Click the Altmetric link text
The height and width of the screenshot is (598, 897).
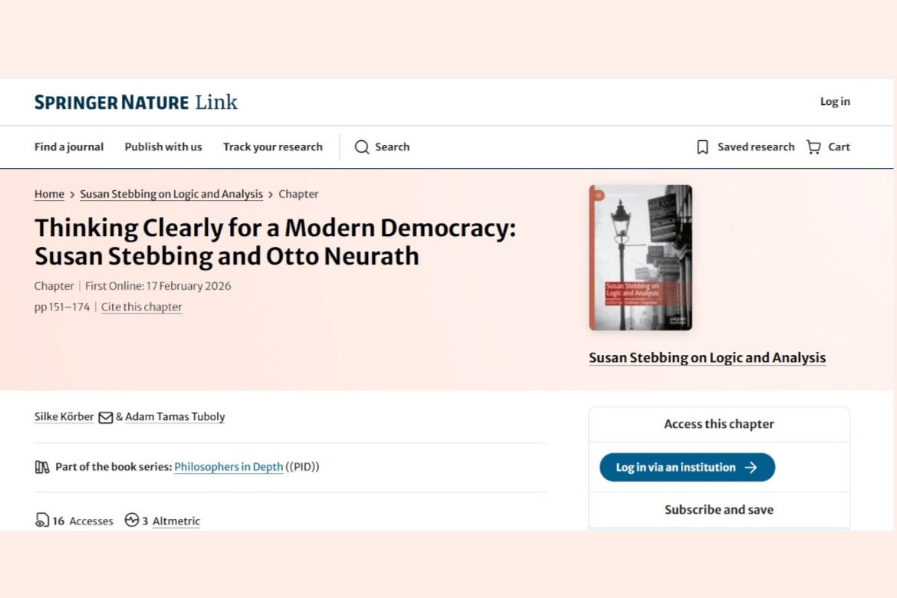tap(176, 521)
